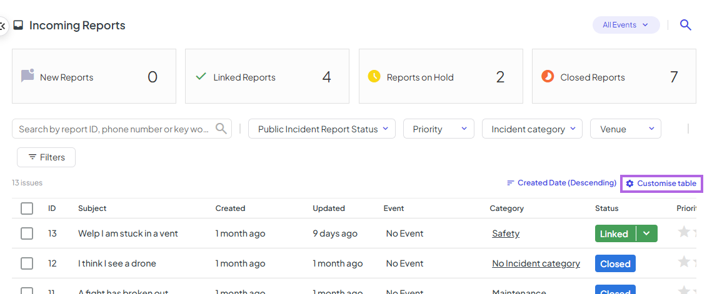Click the blue search magnifier icon
Viewport: 707px width, 294px height.
(685, 25)
